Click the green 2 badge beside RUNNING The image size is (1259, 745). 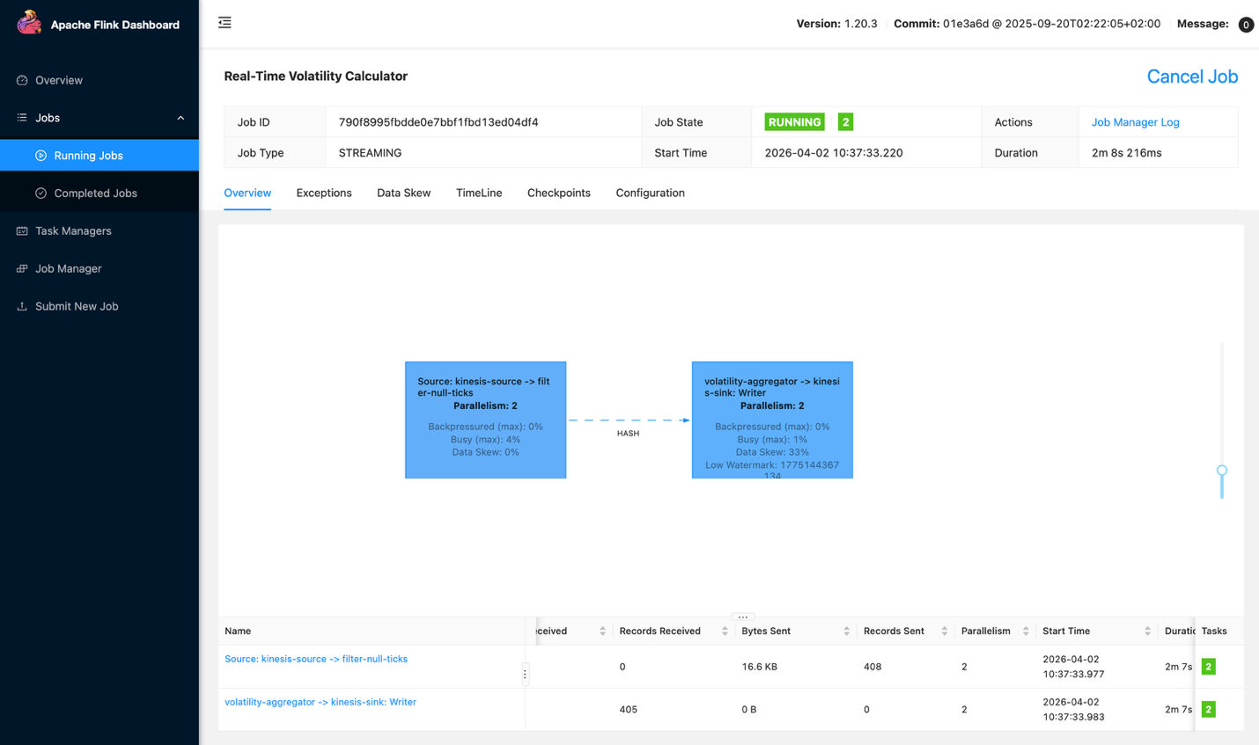tap(845, 122)
